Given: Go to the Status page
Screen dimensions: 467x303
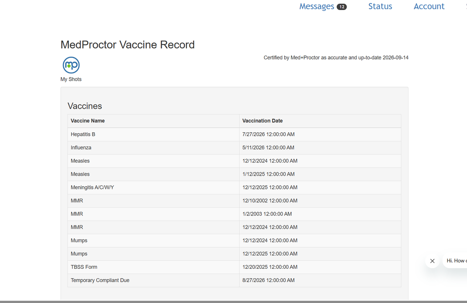Looking at the screenshot, I should coord(380,6).
